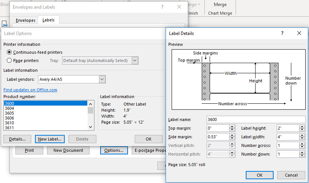Image resolution: width=309 pixels, height=183 pixels.
Task: Cancel the Label Details dialog
Action: [291, 175]
